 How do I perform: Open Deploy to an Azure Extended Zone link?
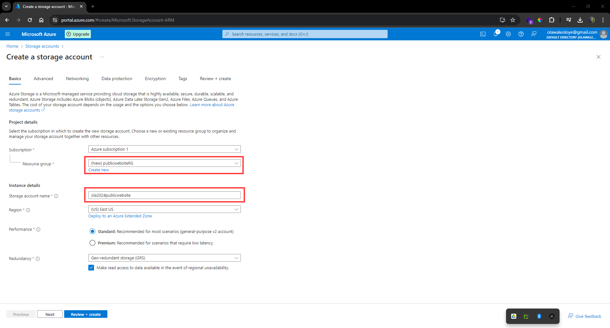click(120, 216)
